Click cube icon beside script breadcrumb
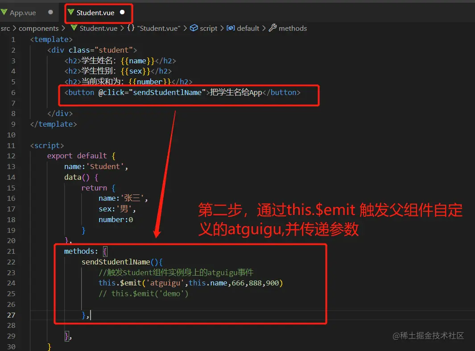475x351 pixels. coord(194,28)
